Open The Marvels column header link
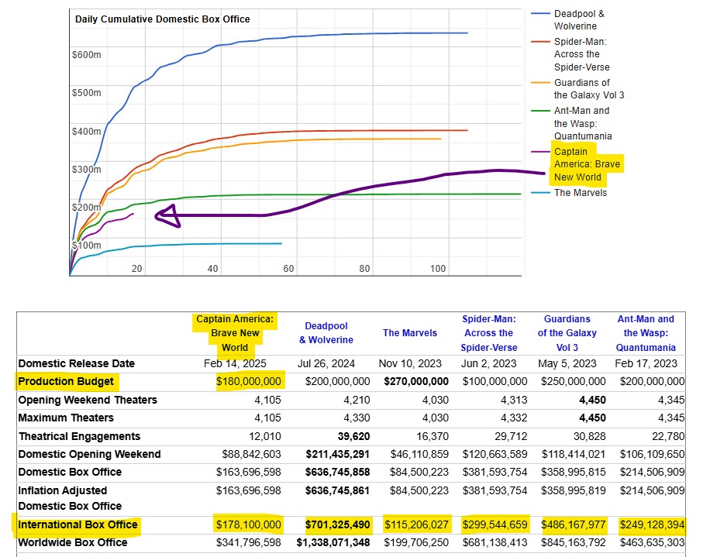Image resolution: width=703 pixels, height=557 pixels. click(409, 333)
